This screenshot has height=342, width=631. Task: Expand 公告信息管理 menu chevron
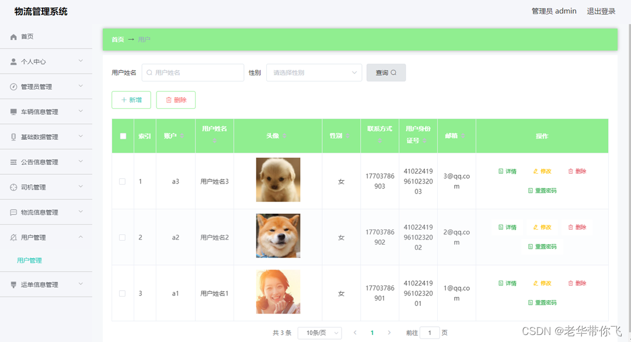pos(81,161)
